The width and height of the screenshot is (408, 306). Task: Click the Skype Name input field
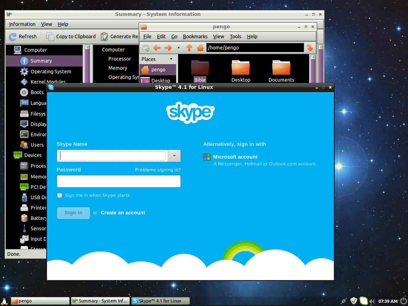pos(112,156)
